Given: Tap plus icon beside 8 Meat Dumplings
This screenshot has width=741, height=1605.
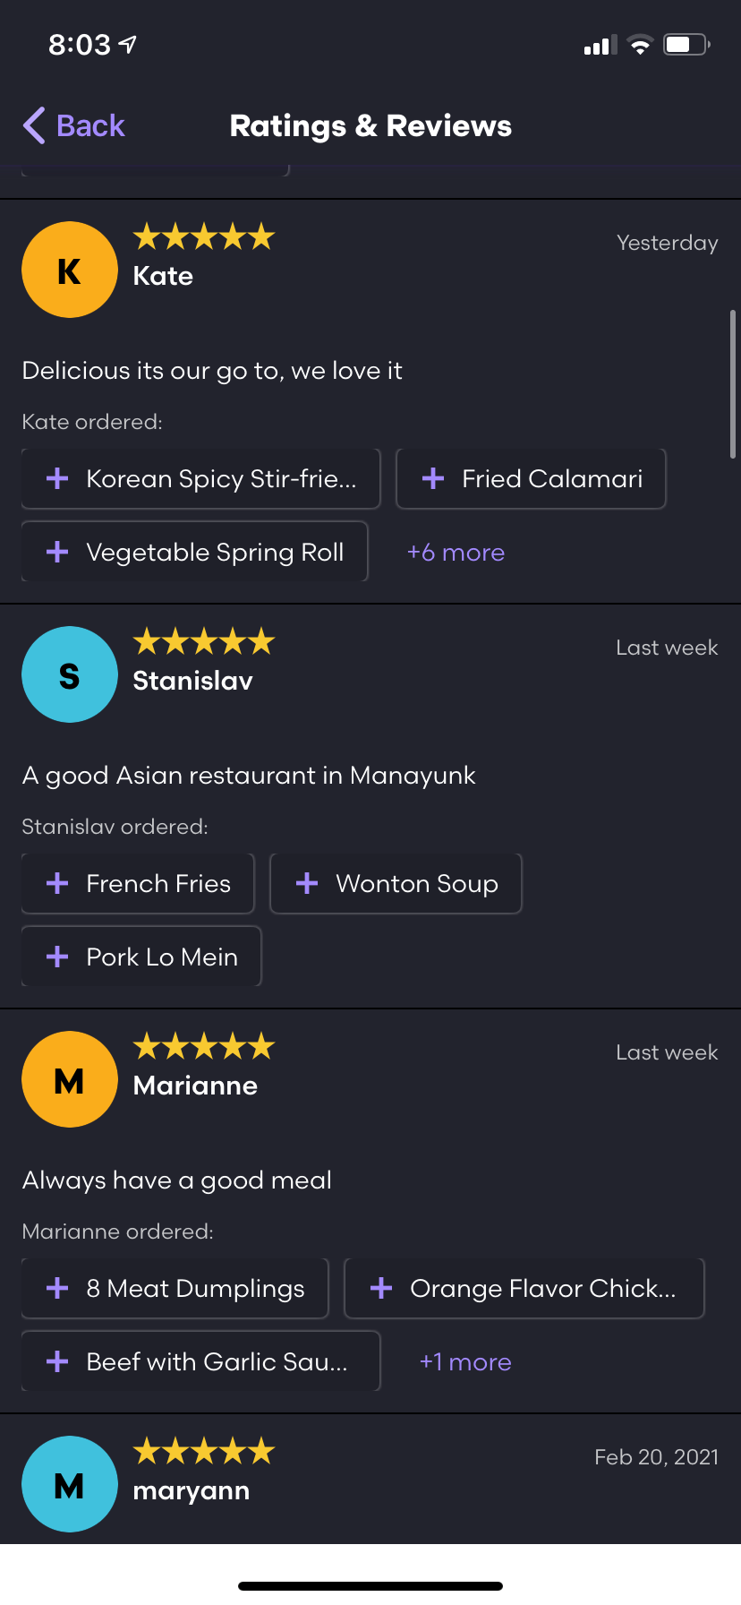Looking at the screenshot, I should pos(57,1288).
